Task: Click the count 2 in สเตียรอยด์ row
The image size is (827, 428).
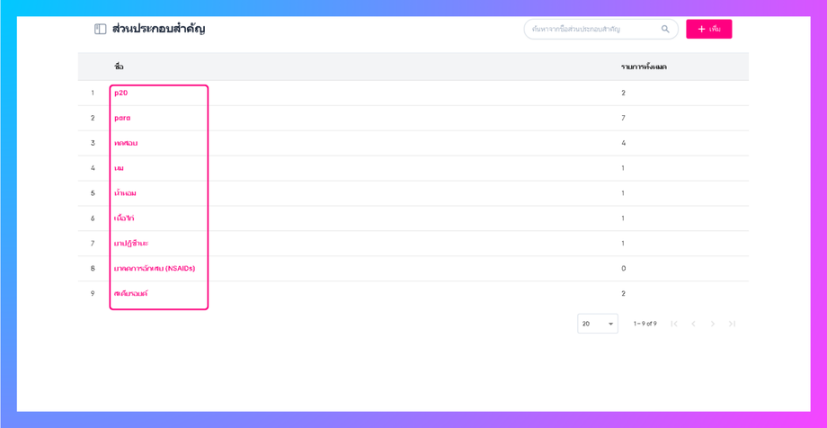Action: [624, 293]
